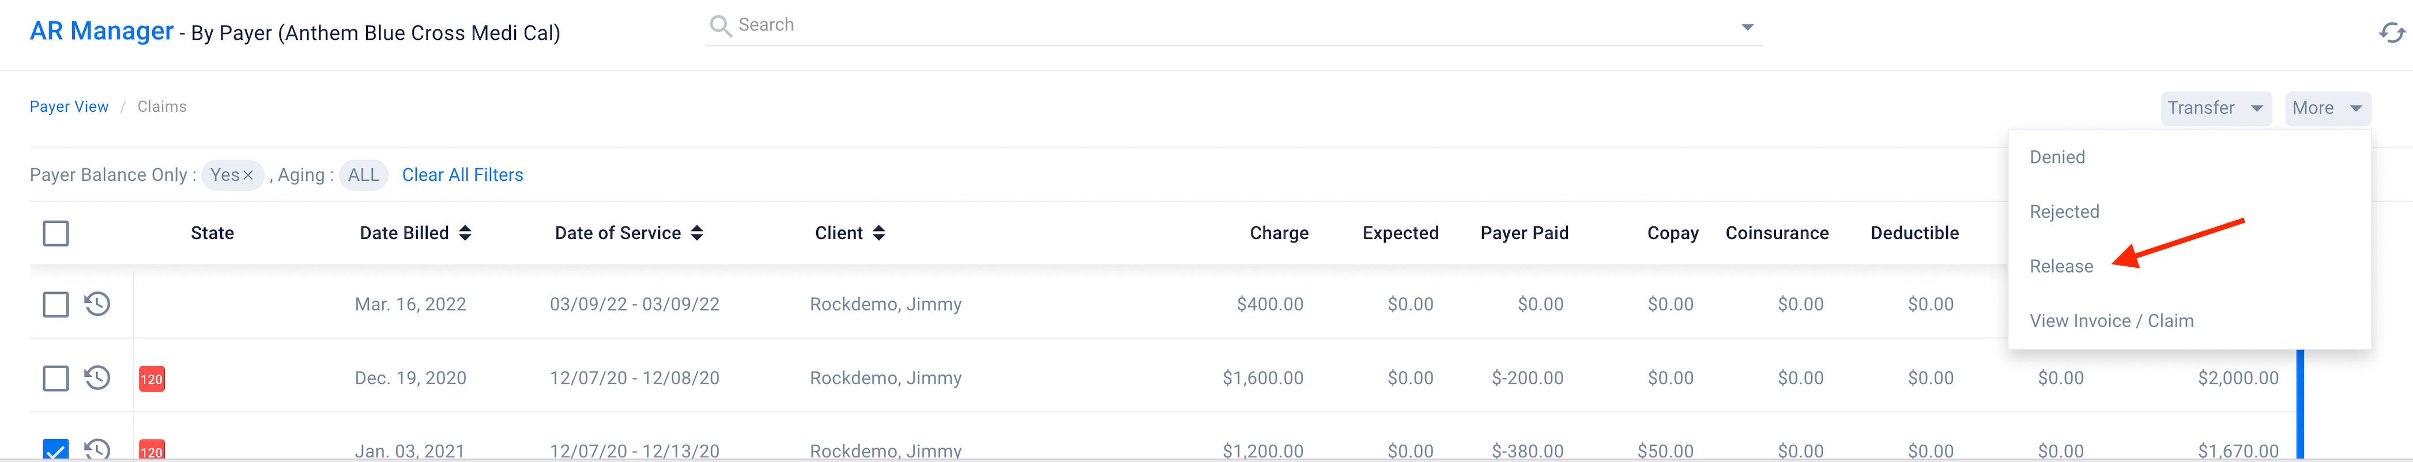Check the Dec. 19, 2020 claim checkbox
Viewport: 2413px width, 462px height.
[56, 378]
